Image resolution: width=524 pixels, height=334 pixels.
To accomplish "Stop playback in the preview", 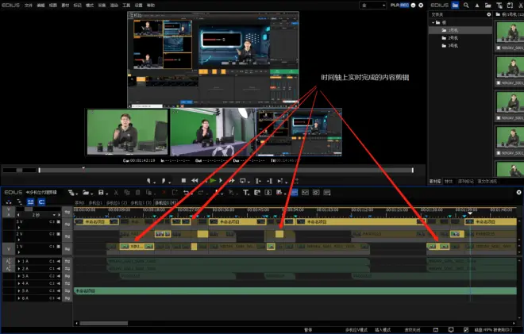I will 183,181.
